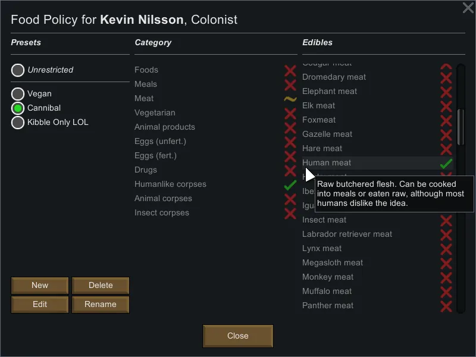Select the Vegan preset radio button

click(x=18, y=94)
